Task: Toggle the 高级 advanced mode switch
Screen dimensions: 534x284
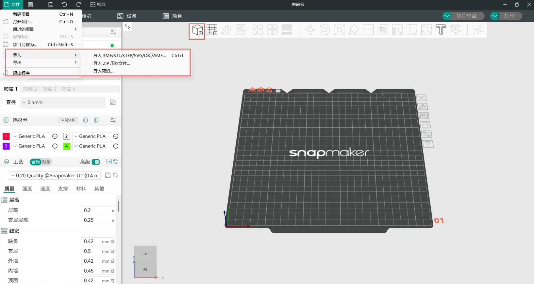Action: [96, 162]
